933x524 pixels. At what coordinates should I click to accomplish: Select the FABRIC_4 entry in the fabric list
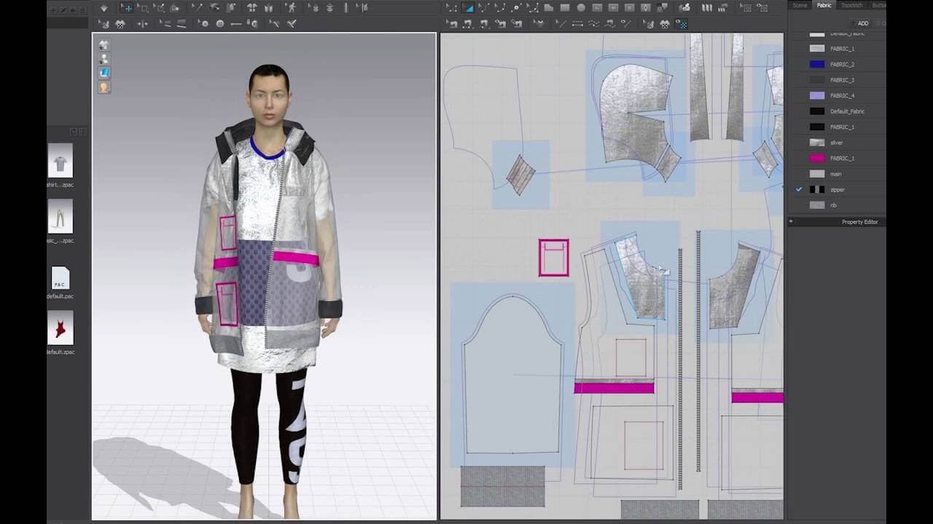click(841, 95)
